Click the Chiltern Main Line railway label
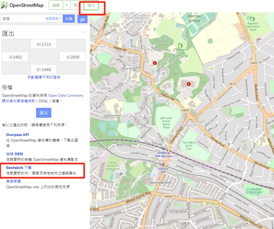 coord(202,167)
